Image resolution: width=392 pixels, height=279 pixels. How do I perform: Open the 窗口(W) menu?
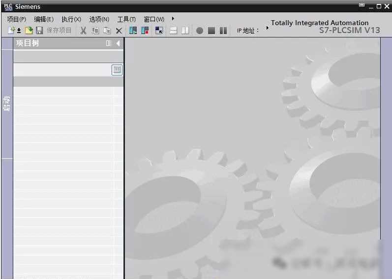154,19
